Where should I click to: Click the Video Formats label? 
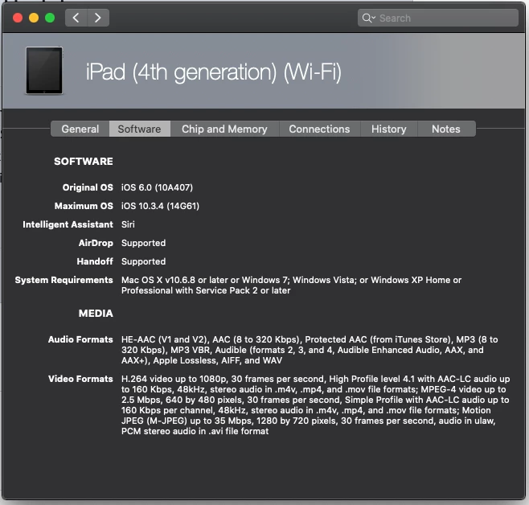[x=80, y=380]
